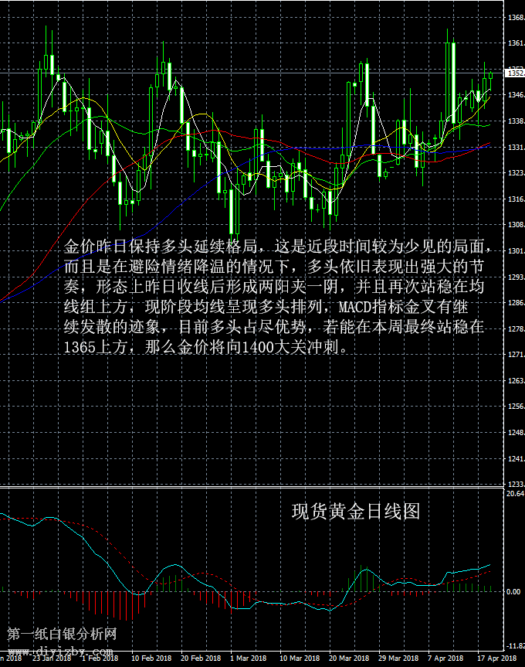Click the current price tag 1352
The image size is (525, 667).
(x=515, y=73)
